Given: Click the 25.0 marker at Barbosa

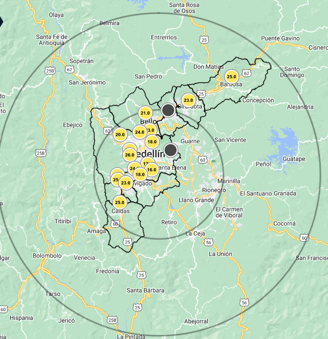Looking at the screenshot, I should pos(231,77).
